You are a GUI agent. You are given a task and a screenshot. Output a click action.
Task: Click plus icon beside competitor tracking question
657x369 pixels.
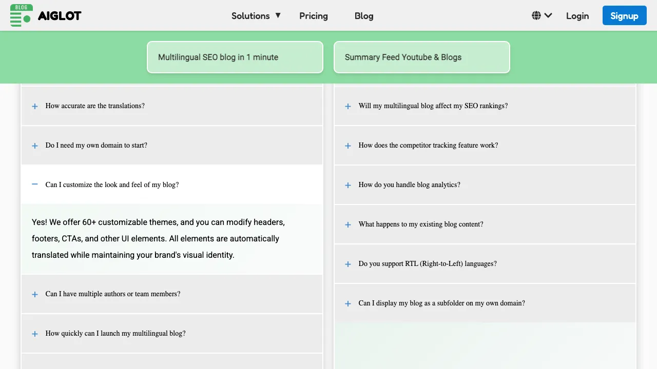pyautogui.click(x=348, y=146)
